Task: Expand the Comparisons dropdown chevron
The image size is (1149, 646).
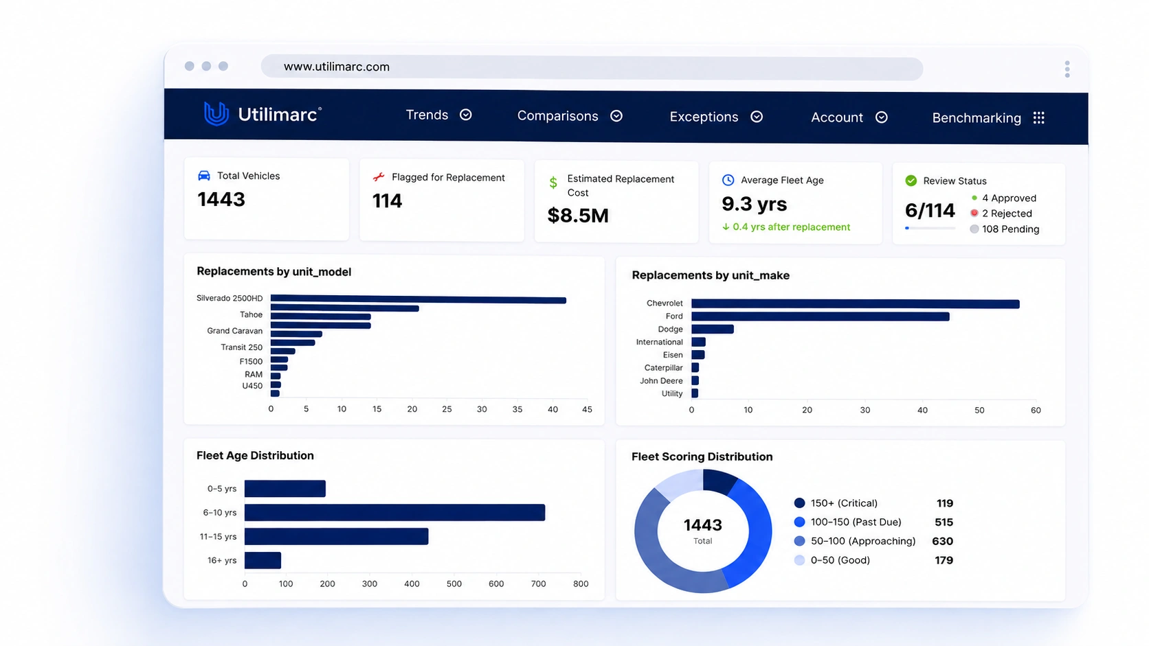Action: coord(616,116)
